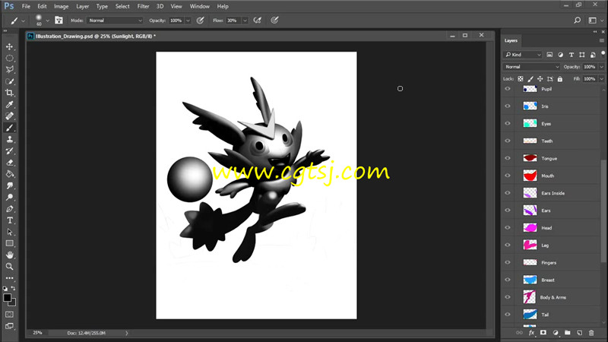Open the Filter menu
The image size is (608, 342).
point(143,6)
